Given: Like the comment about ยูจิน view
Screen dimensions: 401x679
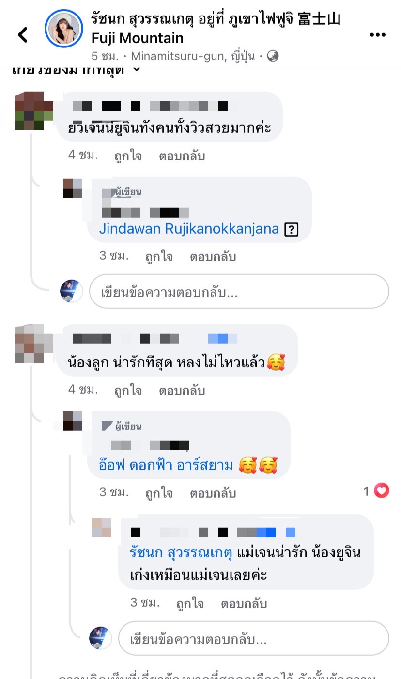Looking at the screenshot, I should coord(128,156).
